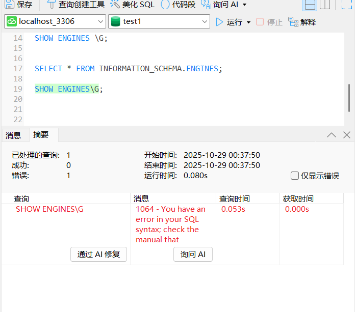Click the start time value 2025-10-29 00:37:50
This screenshot has height=312, width=356.
click(x=222, y=155)
